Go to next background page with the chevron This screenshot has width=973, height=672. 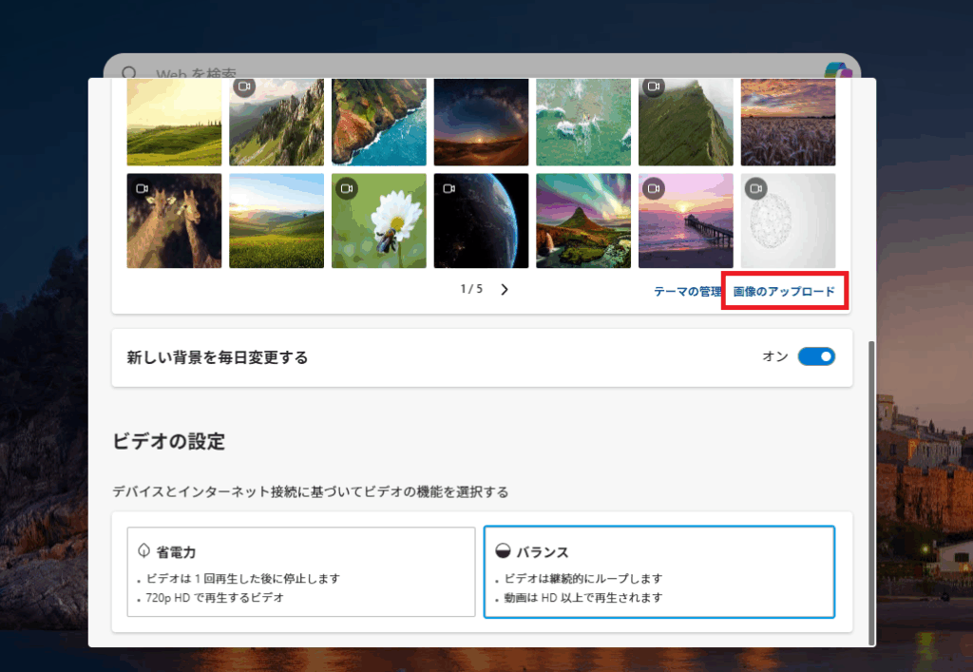click(505, 290)
